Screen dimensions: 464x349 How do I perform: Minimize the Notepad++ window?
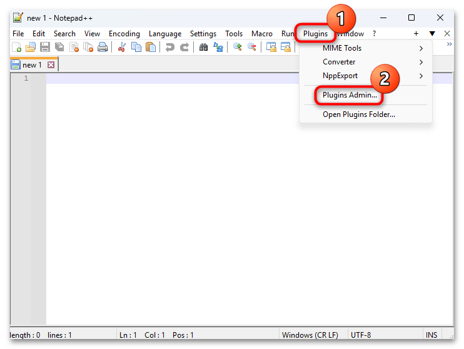[x=383, y=18]
